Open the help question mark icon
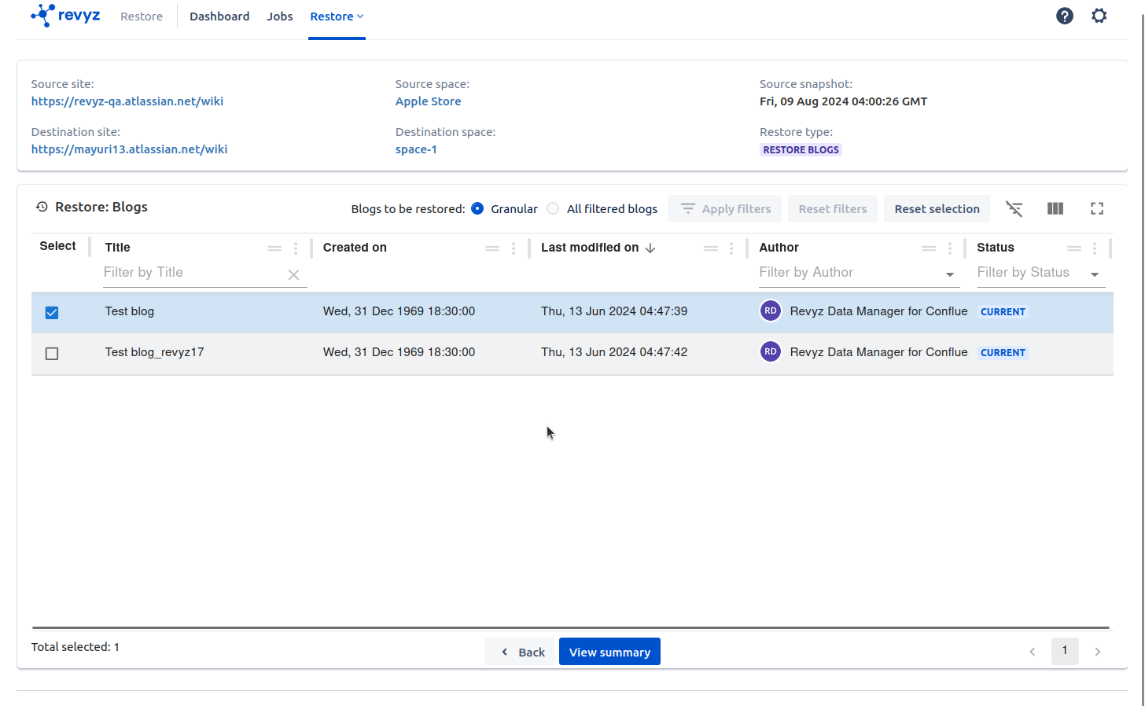This screenshot has height=706, width=1145. tap(1064, 16)
